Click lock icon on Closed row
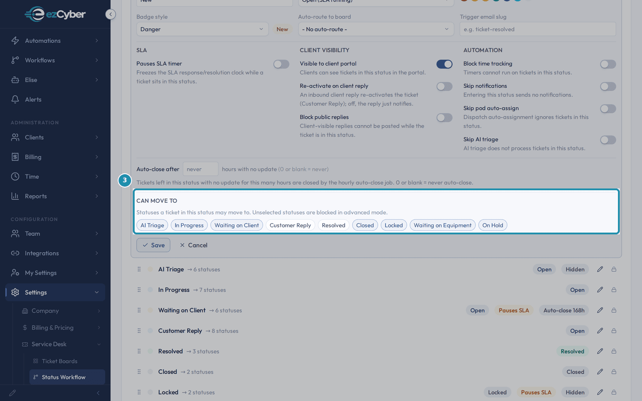This screenshot has width=642, height=401. coord(614,372)
